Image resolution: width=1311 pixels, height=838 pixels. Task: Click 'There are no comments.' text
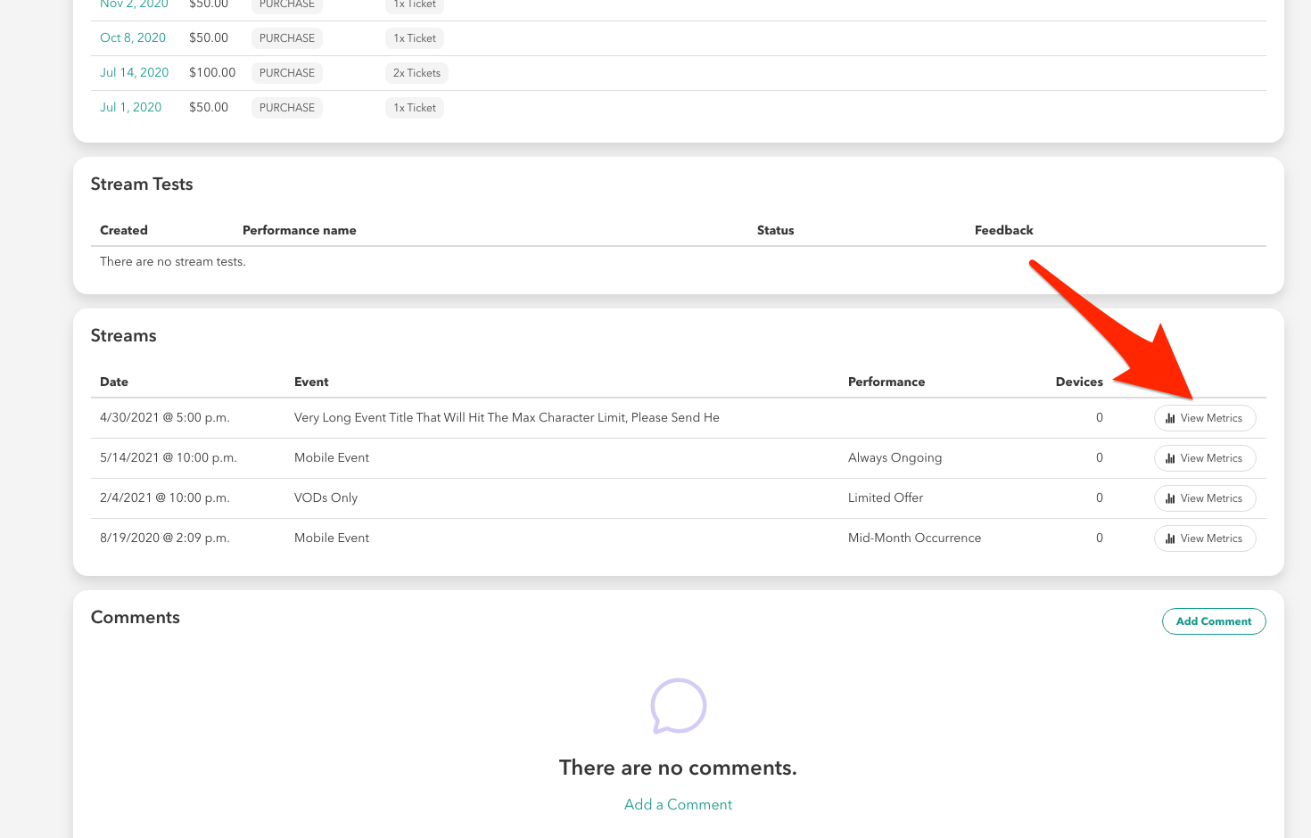pos(678,768)
